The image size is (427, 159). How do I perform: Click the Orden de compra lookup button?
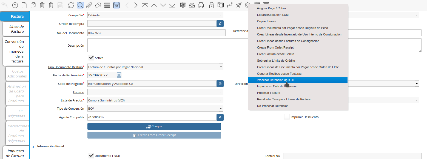pyautogui.click(x=220, y=23)
